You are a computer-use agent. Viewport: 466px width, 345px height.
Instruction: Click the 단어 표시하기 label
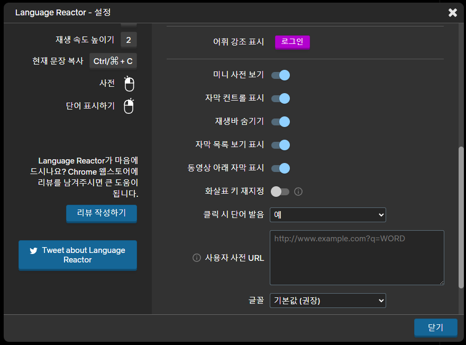(x=90, y=106)
